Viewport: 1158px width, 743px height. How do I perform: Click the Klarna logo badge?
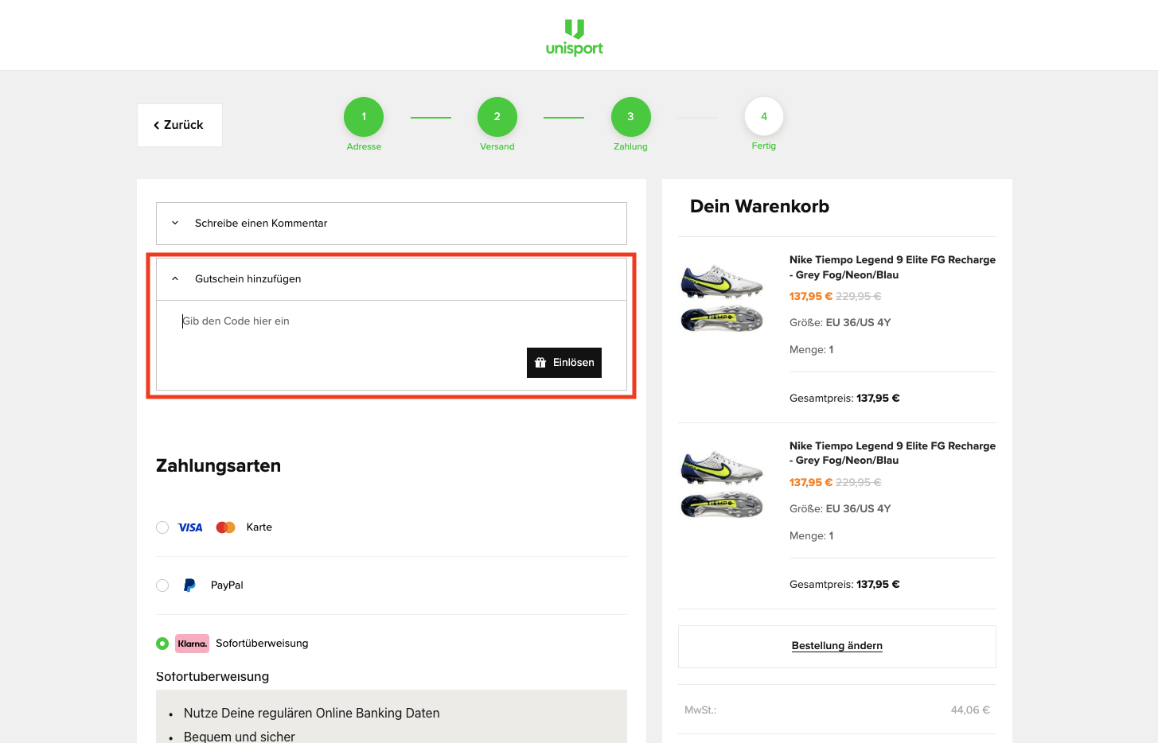(192, 644)
